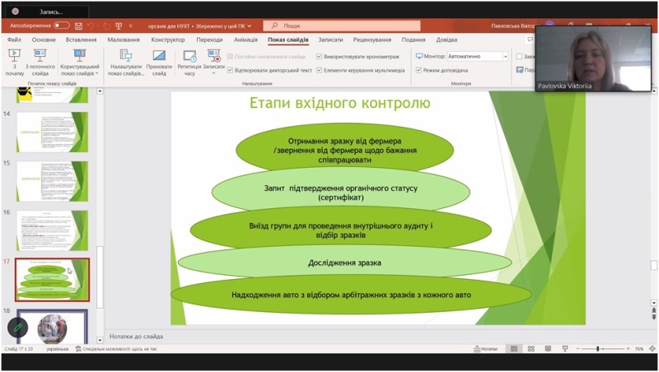
Task: Click main slide scroll down arrow
Action: click(653, 302)
